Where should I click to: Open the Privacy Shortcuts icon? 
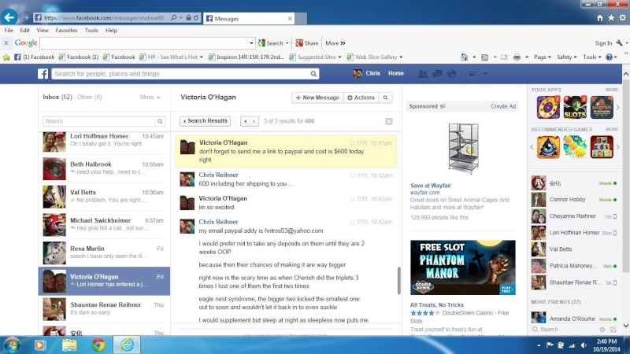pyautogui.click(x=473, y=74)
